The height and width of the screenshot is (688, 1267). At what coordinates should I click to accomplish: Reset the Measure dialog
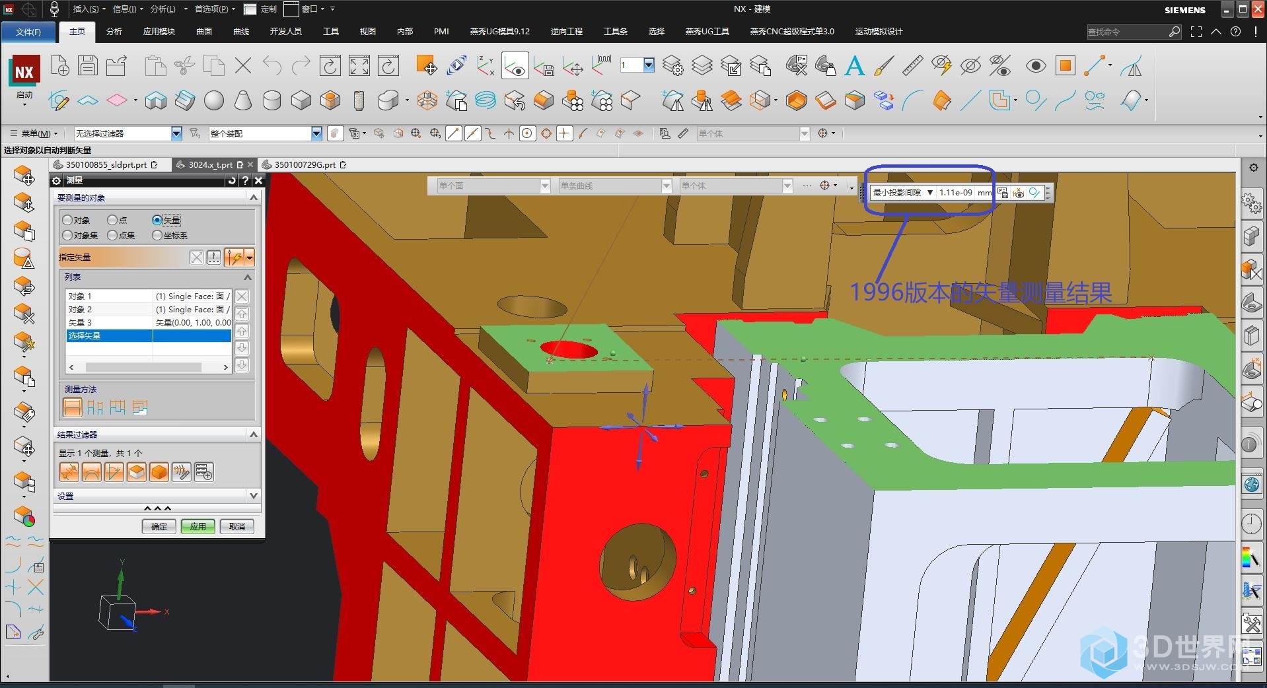pos(231,180)
